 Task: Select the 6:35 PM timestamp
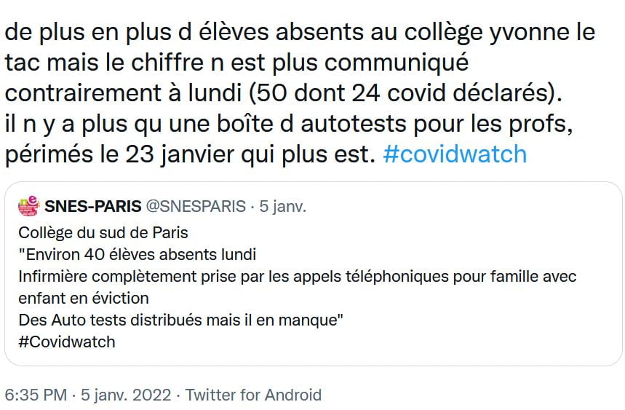point(36,395)
